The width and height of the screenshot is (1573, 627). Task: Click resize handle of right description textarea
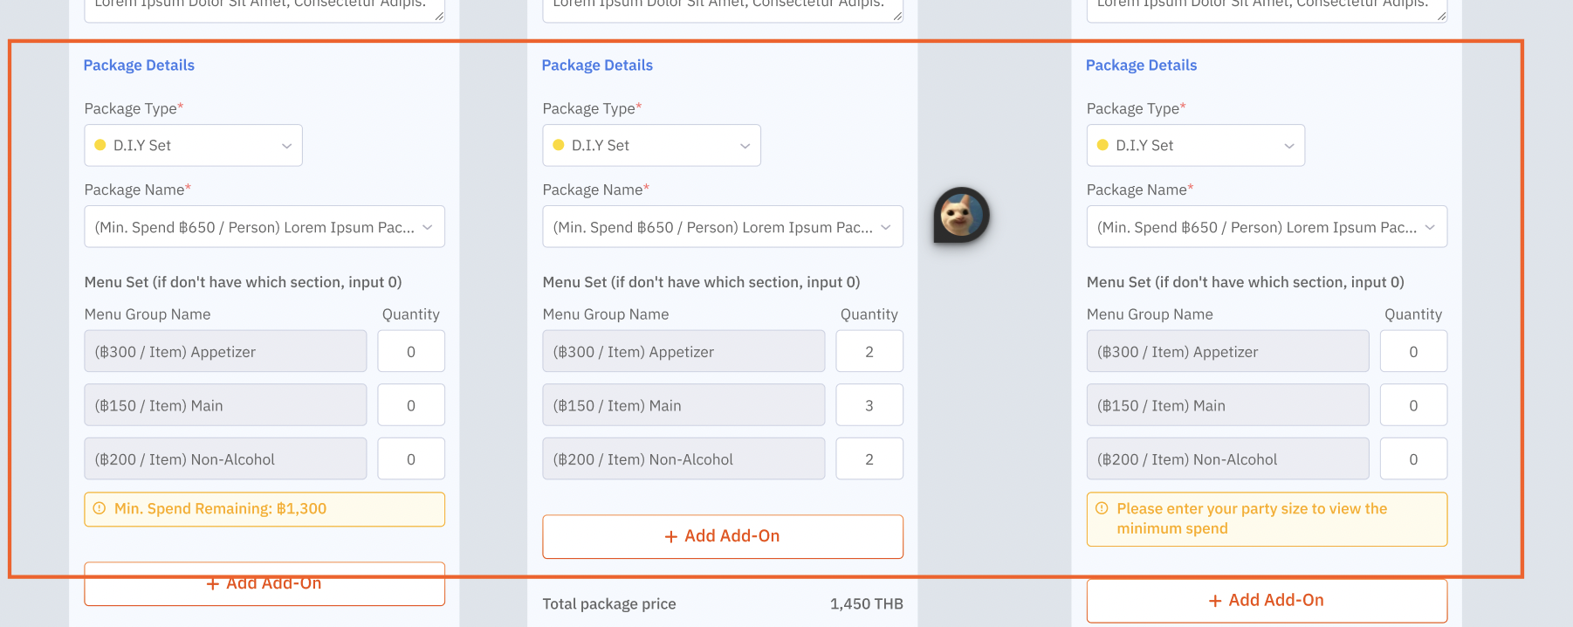(x=1441, y=15)
